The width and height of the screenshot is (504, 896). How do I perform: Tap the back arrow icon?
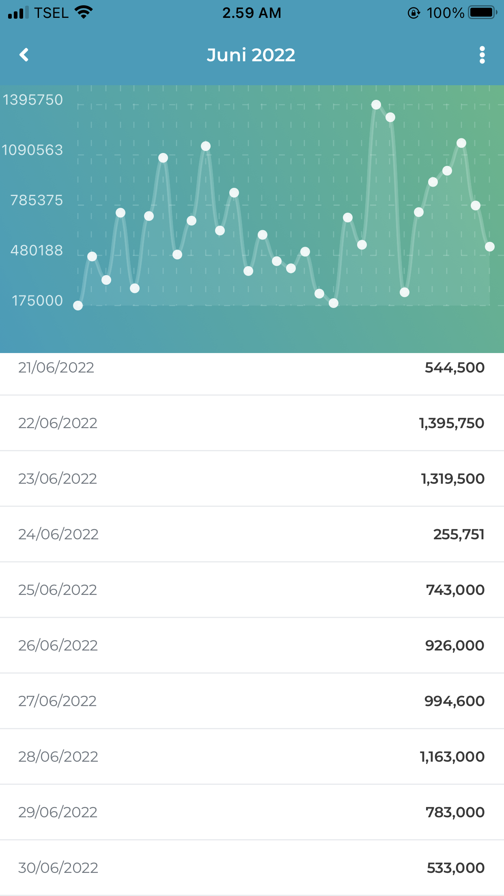click(x=24, y=55)
